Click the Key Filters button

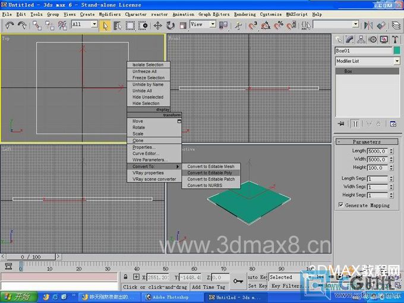pyautogui.click(x=288, y=286)
